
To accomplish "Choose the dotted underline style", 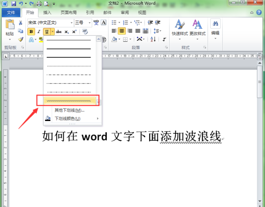I will tap(70, 66).
